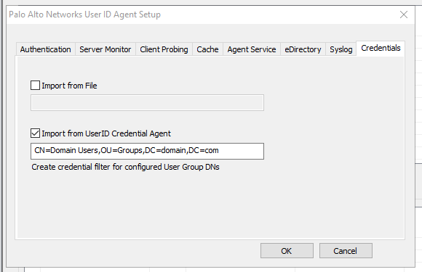
Task: Click the 'Create credential filter for configured User Group DNs' text
Action: coord(125,167)
